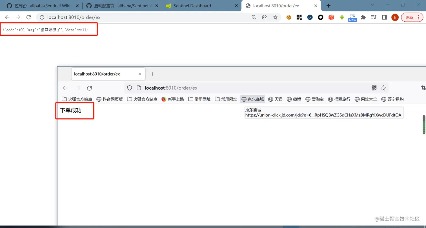The width and height of the screenshot is (426, 228).
Task: Click Chrome back arrow button
Action: (7, 17)
